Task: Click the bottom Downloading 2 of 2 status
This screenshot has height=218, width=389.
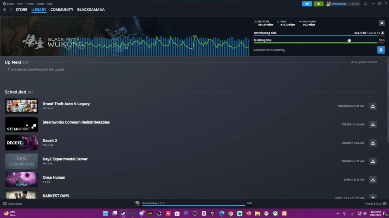Action: [153, 203]
